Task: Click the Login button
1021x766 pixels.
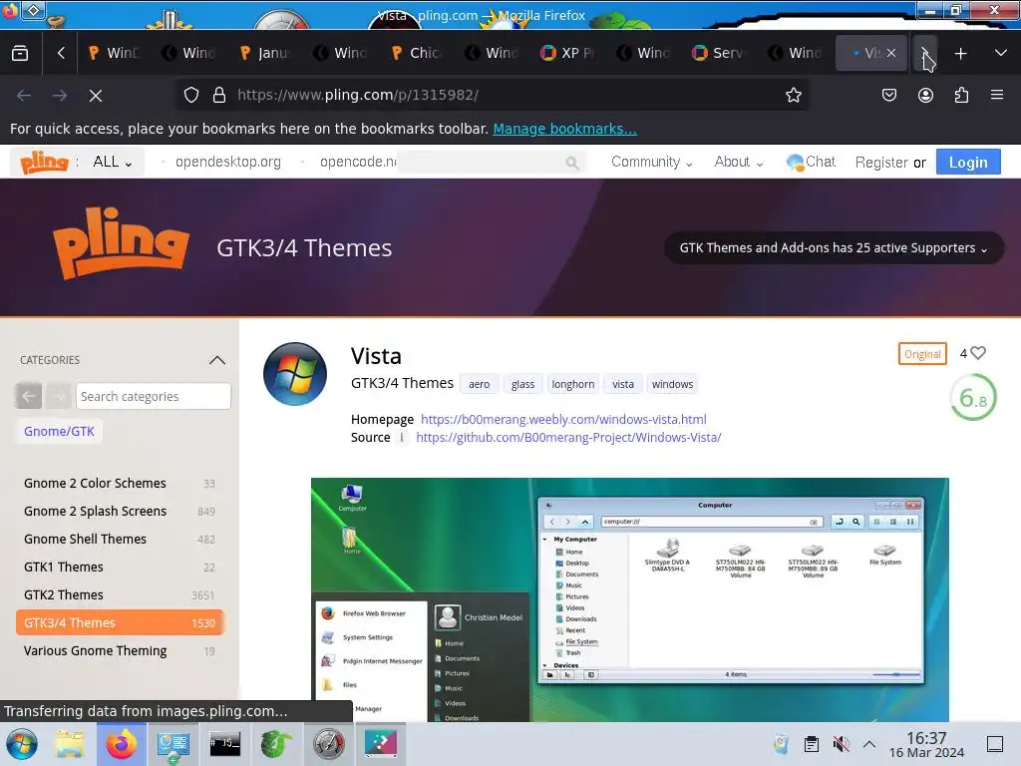Action: click(967, 163)
